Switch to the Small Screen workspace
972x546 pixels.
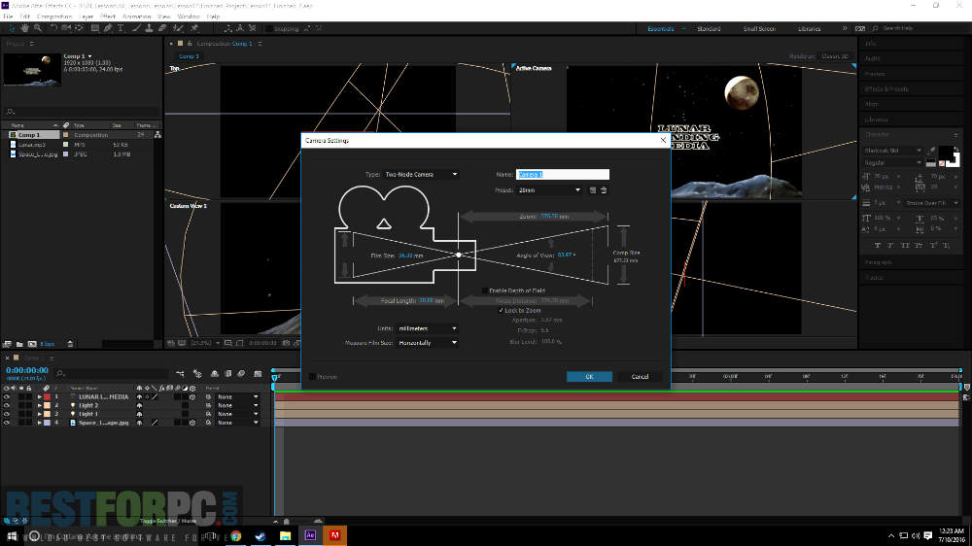(759, 29)
